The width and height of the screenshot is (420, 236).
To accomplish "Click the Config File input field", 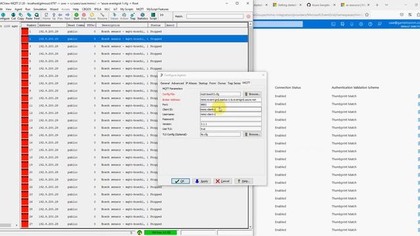I will (x=220, y=94).
